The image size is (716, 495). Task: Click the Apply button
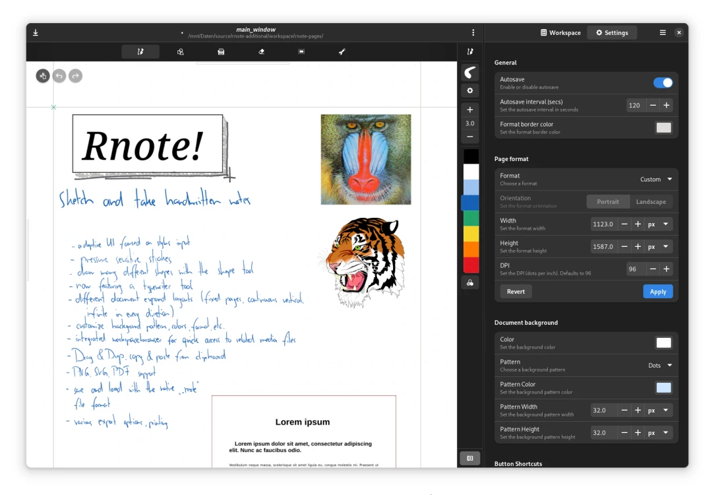657,292
